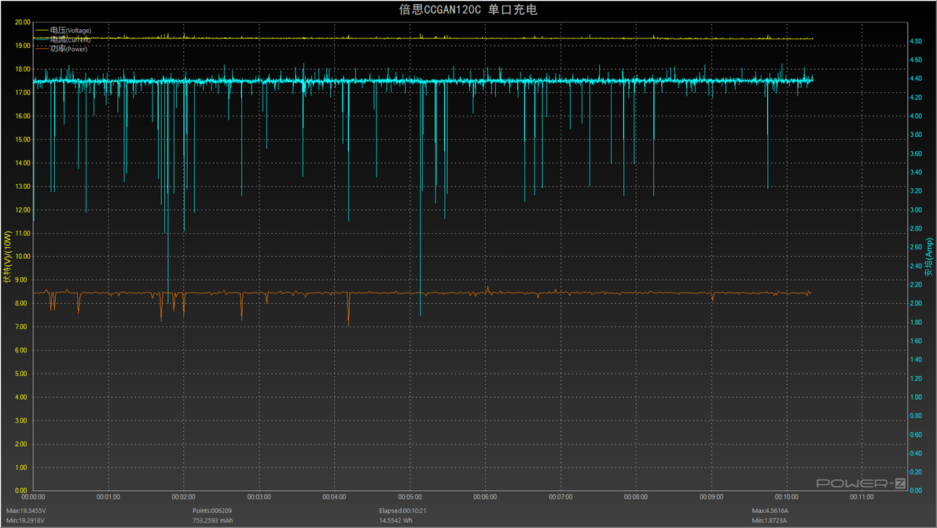Click the orange Power legend line swatch

[42, 49]
